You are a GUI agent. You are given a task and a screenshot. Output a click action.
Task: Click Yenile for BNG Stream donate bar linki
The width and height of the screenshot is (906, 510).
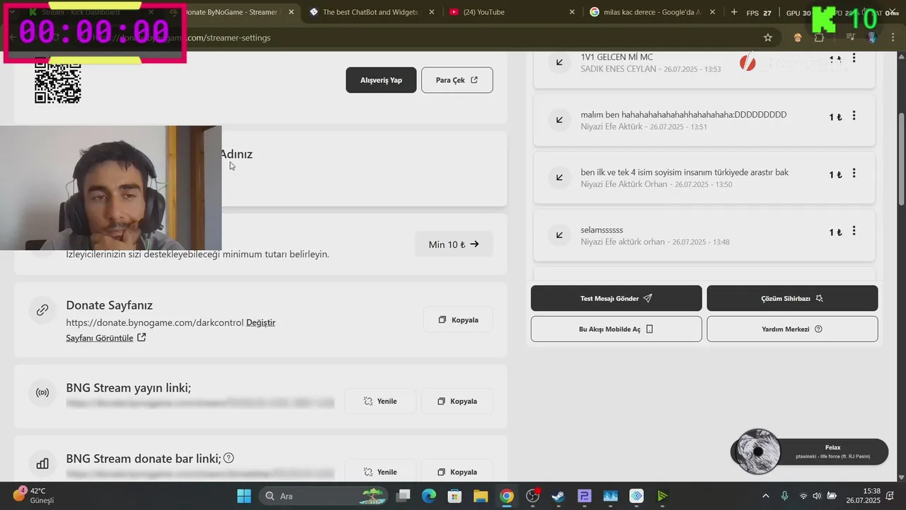tap(380, 472)
